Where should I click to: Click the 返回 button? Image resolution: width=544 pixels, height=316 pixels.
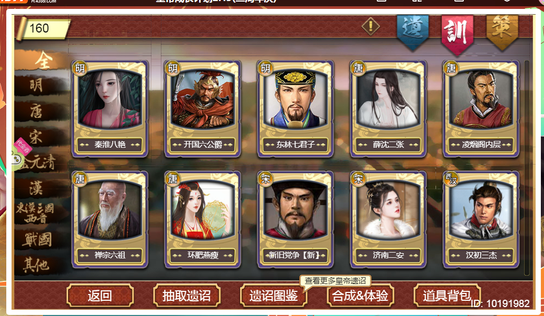[x=100, y=296]
